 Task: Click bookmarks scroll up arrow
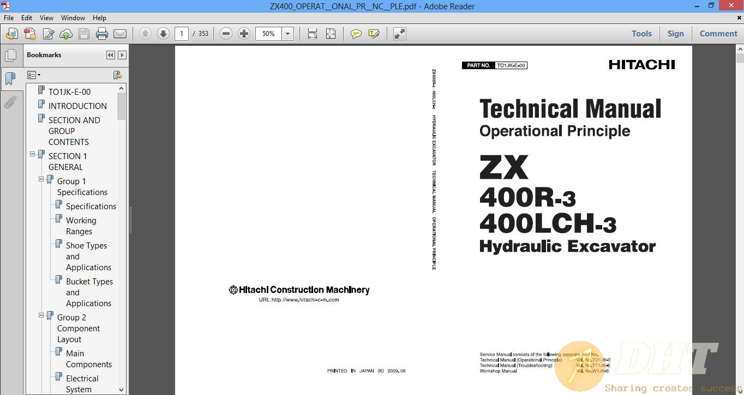121,88
